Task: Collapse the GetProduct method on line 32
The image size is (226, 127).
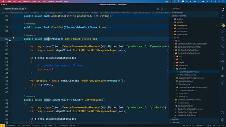Action: pos(10,39)
